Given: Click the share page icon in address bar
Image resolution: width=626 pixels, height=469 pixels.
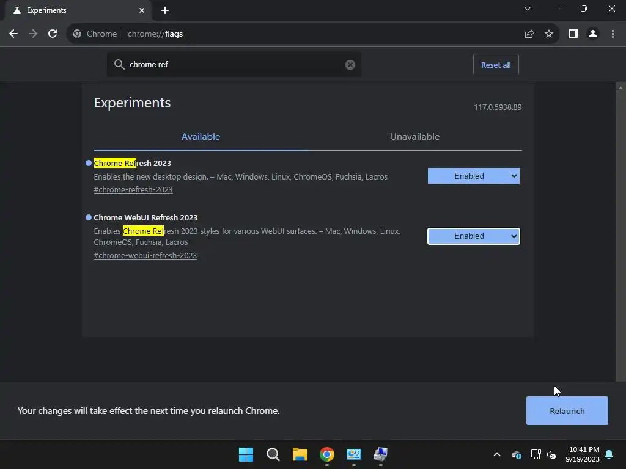Looking at the screenshot, I should pos(529,34).
